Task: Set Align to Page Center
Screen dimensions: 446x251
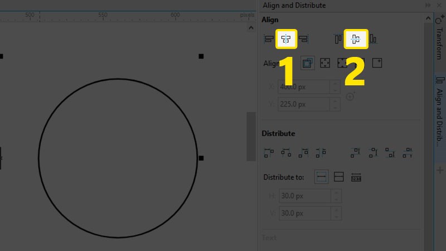Action: (342, 63)
